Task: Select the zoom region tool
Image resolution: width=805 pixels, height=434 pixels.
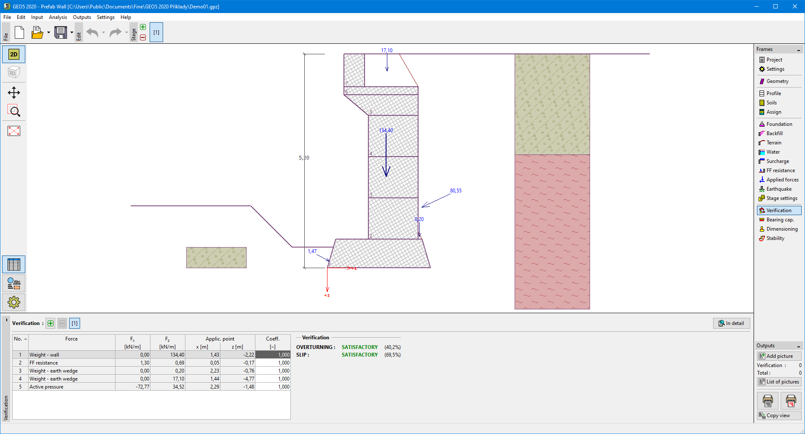Action: [x=14, y=111]
